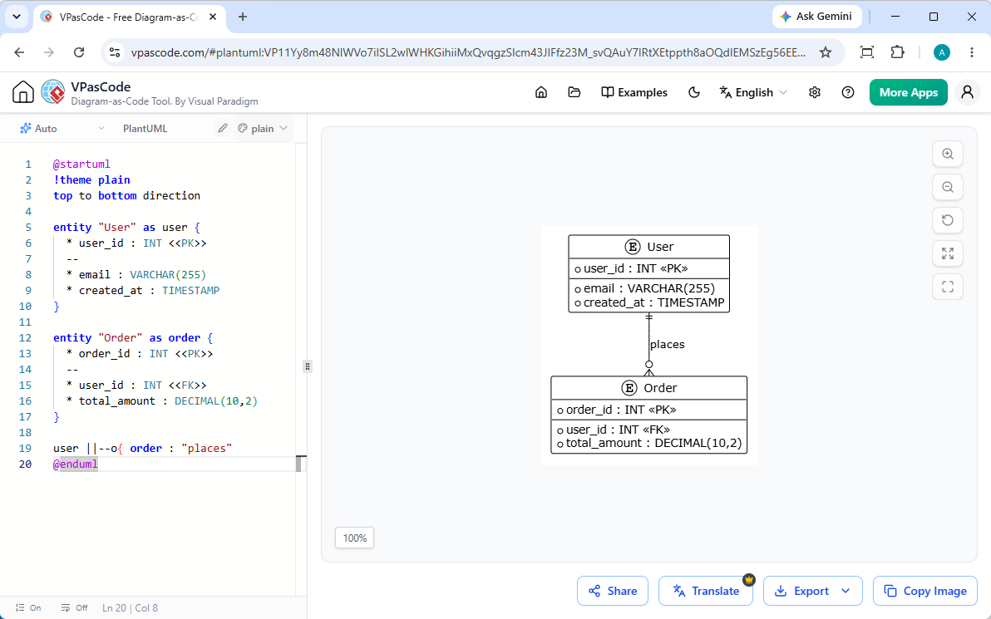Click Ask Gemini button
Image resolution: width=991 pixels, height=619 pixels.
click(816, 17)
